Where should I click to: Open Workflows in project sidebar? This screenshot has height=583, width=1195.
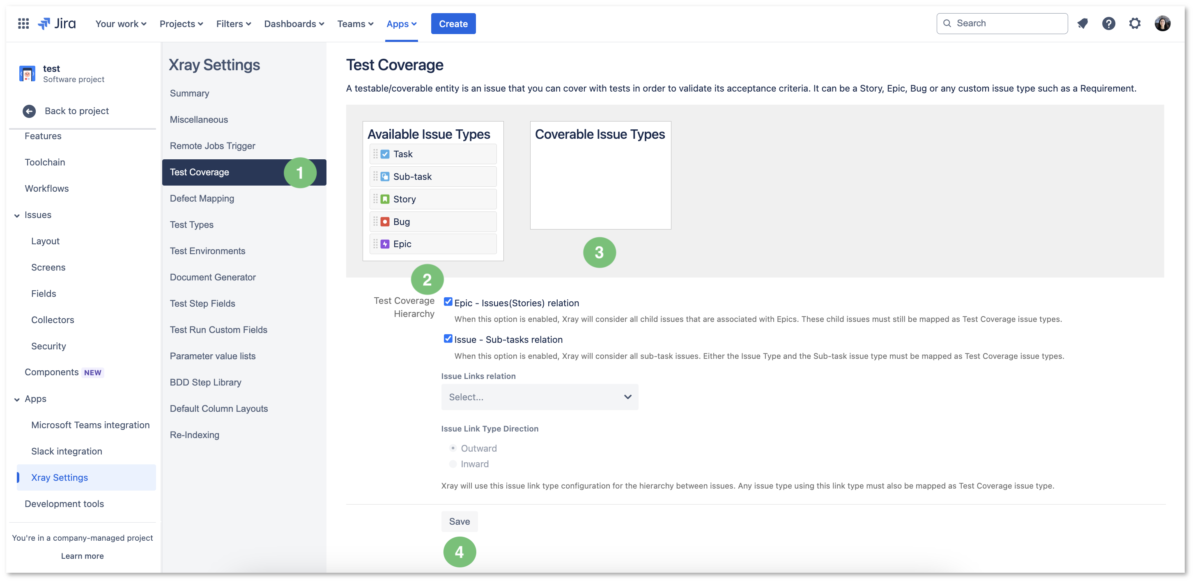(x=46, y=188)
